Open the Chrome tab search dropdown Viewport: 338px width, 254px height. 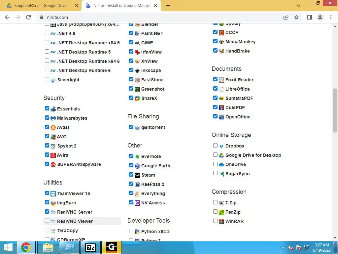(x=298, y=6)
